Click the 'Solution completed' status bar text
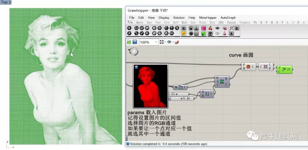The width and height of the screenshot is (308, 150). click(x=169, y=144)
